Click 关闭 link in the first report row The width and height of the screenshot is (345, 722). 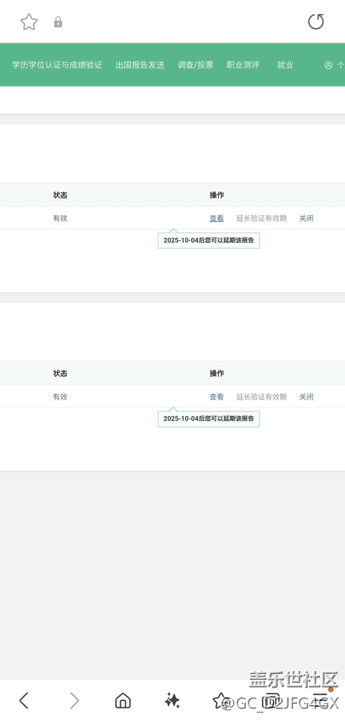tap(306, 218)
